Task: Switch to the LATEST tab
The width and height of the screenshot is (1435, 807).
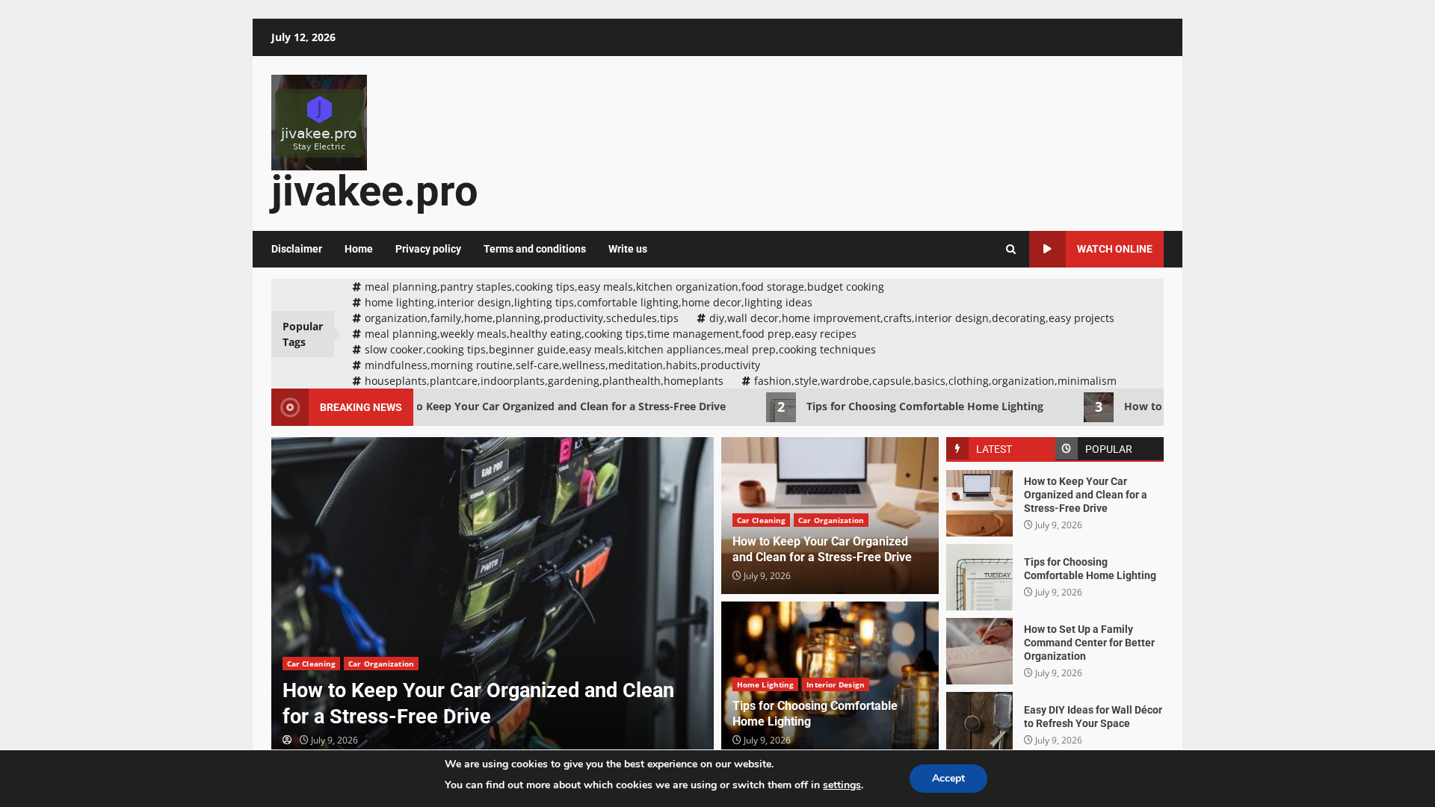Action: point(1001,449)
